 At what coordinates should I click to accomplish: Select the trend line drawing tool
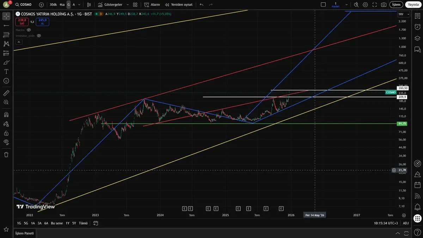coord(6,25)
